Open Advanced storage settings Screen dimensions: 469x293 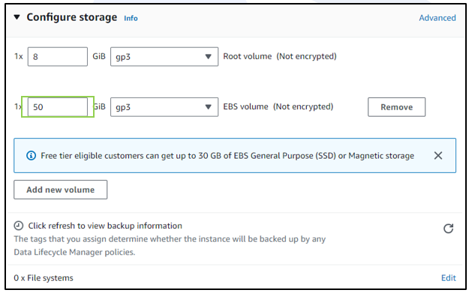point(437,18)
